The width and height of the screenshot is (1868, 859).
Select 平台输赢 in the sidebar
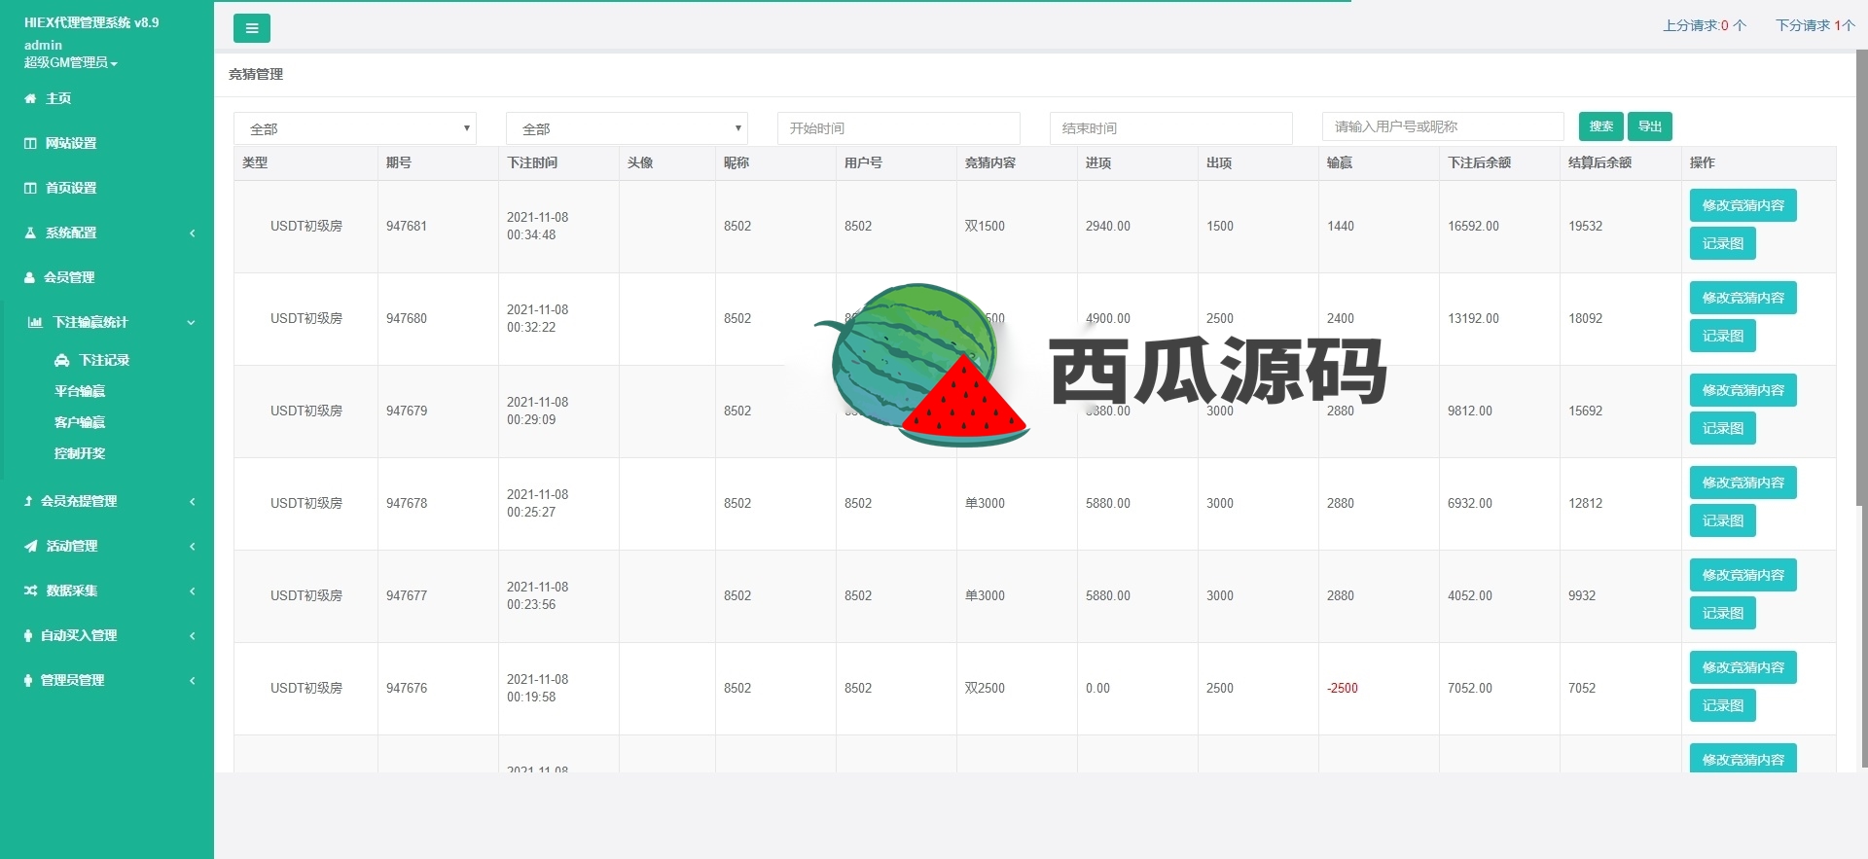click(x=80, y=391)
